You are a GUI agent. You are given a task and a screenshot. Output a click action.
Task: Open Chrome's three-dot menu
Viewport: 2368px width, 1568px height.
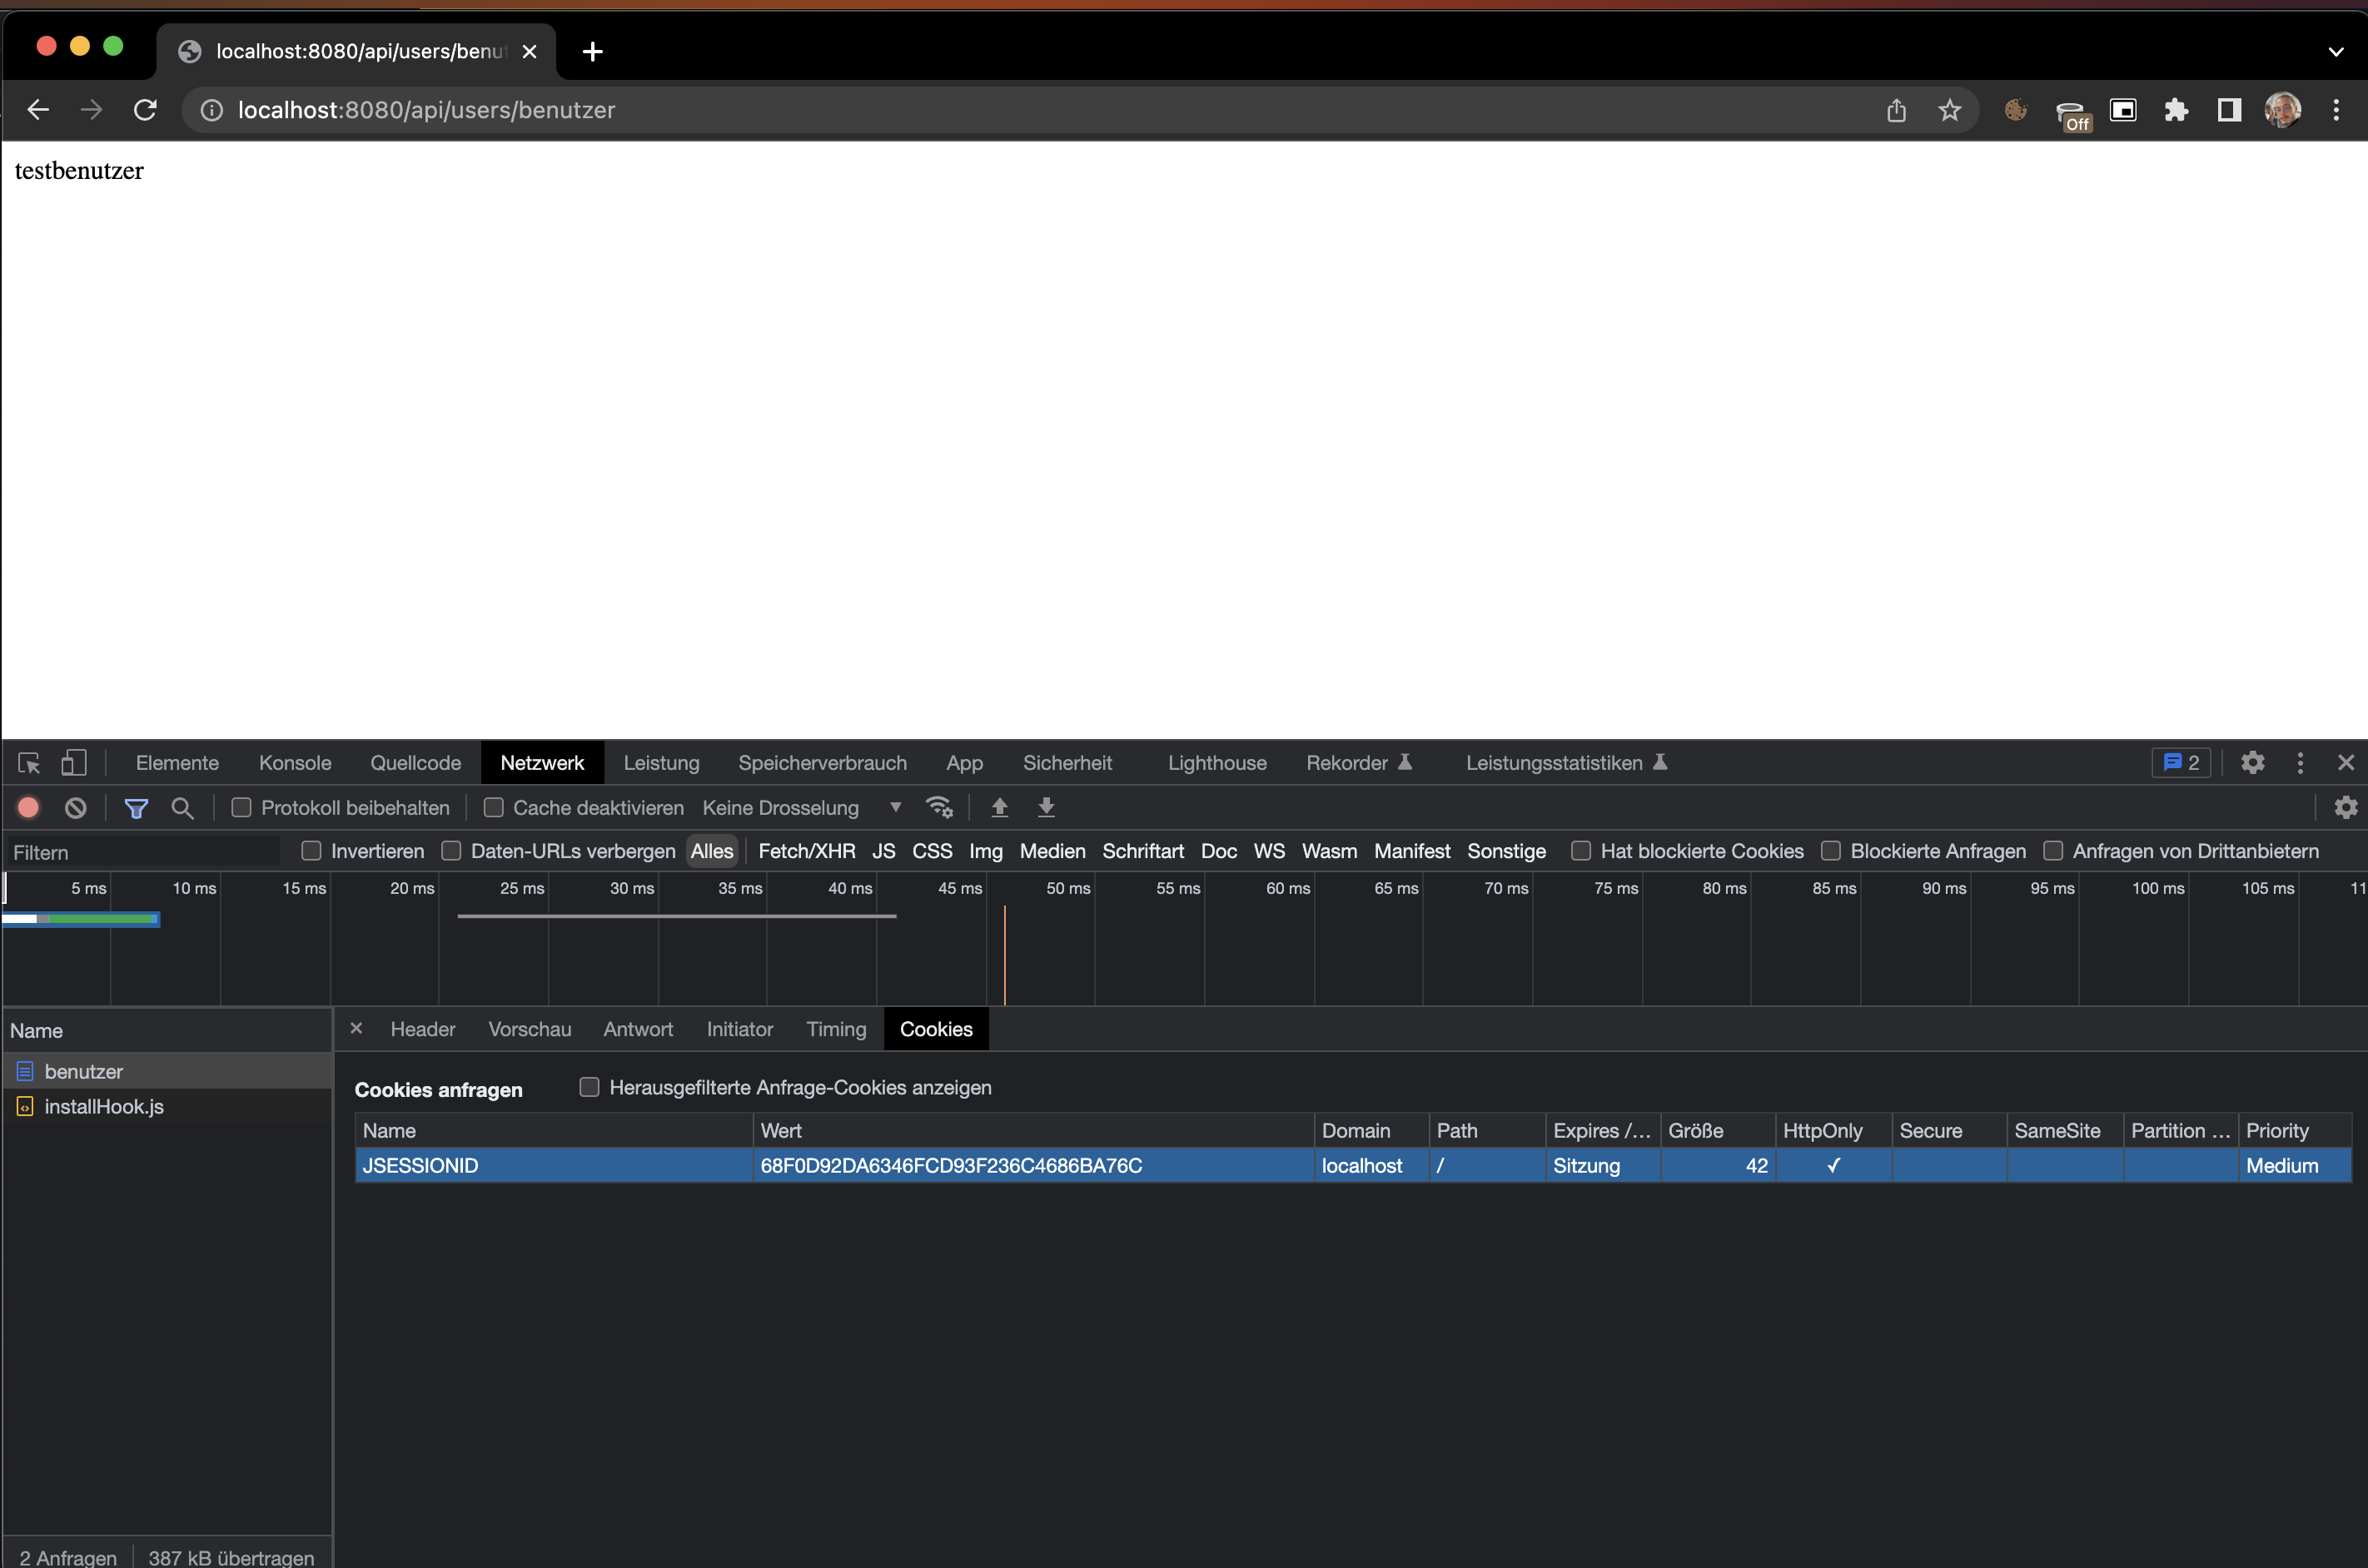point(2336,110)
